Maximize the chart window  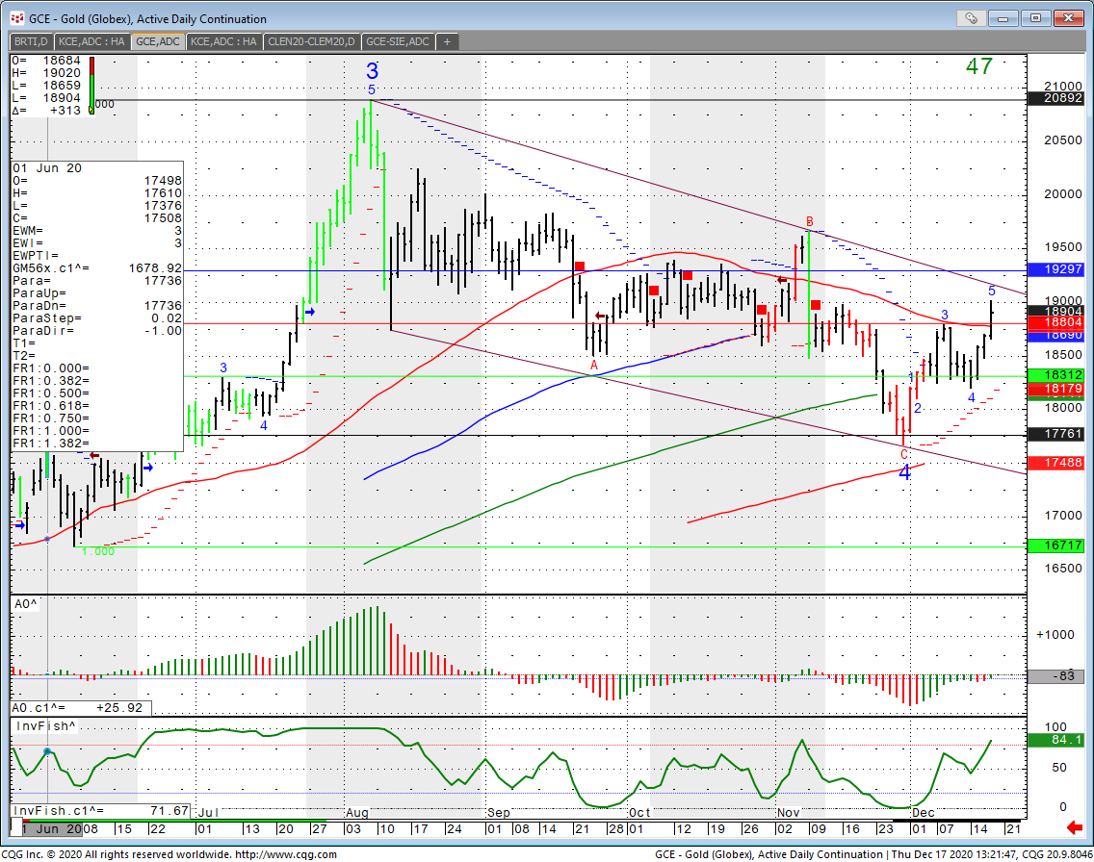pyautogui.click(x=1036, y=17)
